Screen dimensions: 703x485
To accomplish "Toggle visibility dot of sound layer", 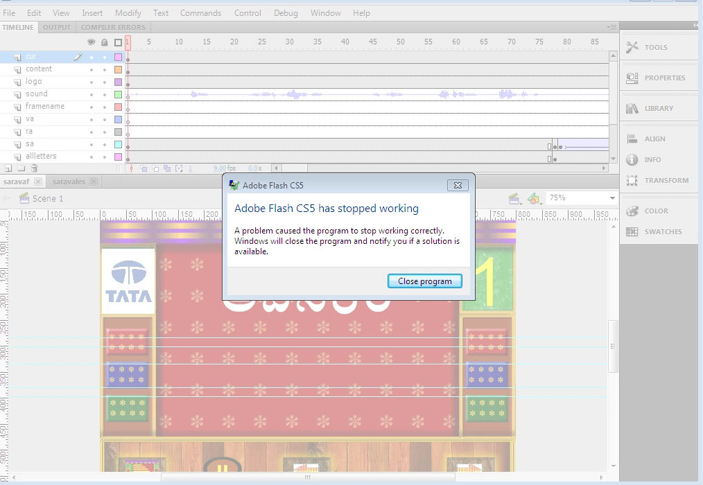I will tap(92, 95).
